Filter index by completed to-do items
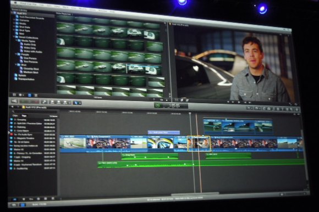The image size is (319, 212). (x=53, y=198)
